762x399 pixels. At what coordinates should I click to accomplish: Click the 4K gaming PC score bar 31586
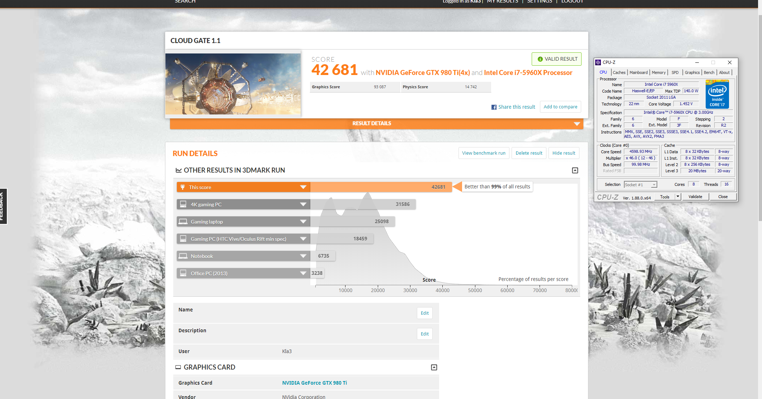pos(363,204)
